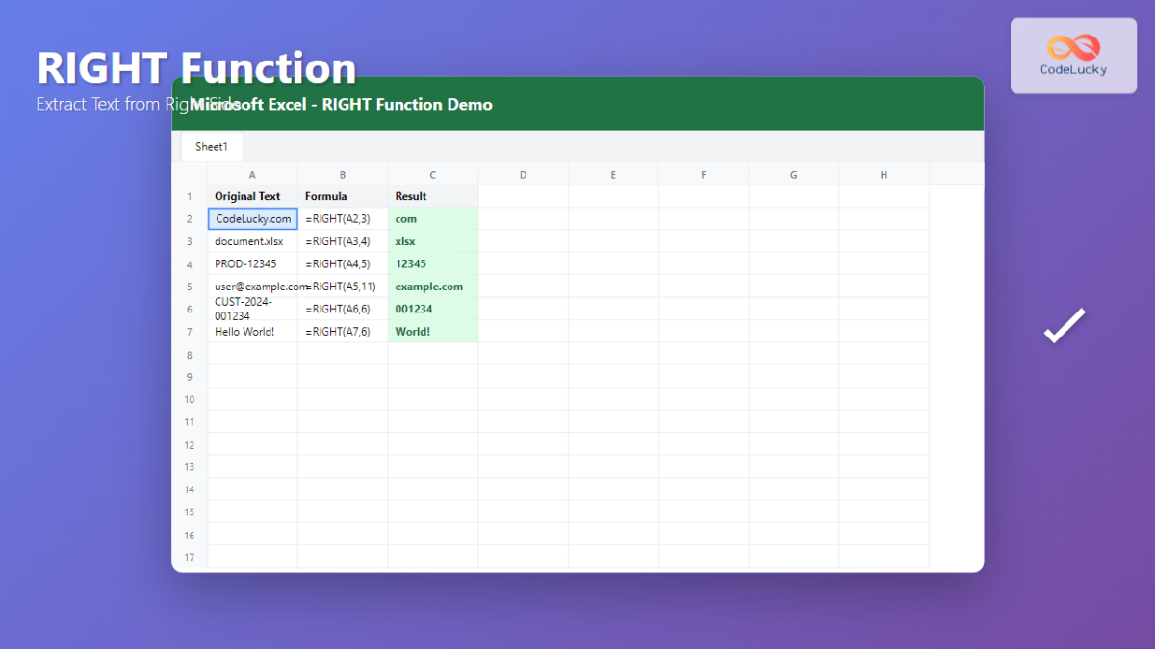
Task: Select cell containing CodeLucky.com
Action: [252, 218]
